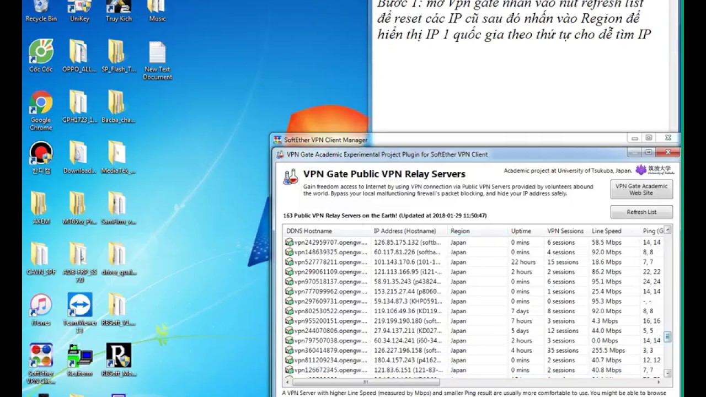706x397 pixels.
Task: Select server vpn297609731.opengw row
Action: (474, 301)
